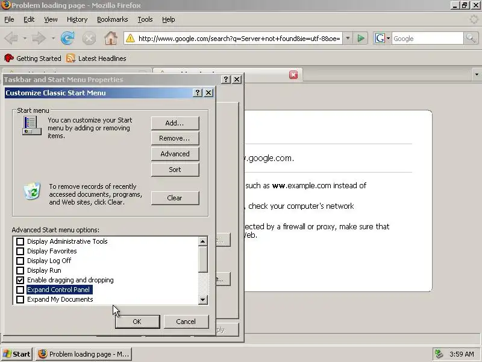Image resolution: width=482 pixels, height=362 pixels.
Task: Click the Firefox Forward arrow button
Action: coord(39,39)
